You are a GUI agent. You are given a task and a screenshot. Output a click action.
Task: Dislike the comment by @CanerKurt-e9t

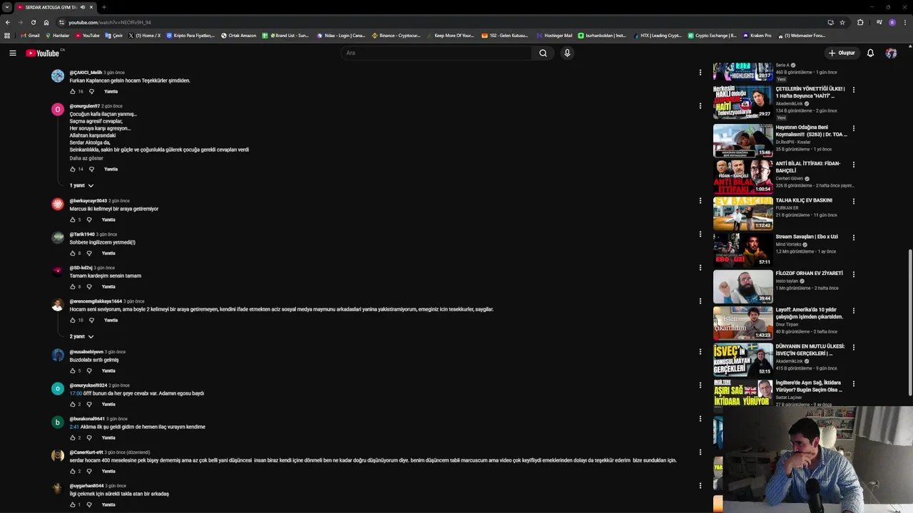tap(89, 471)
